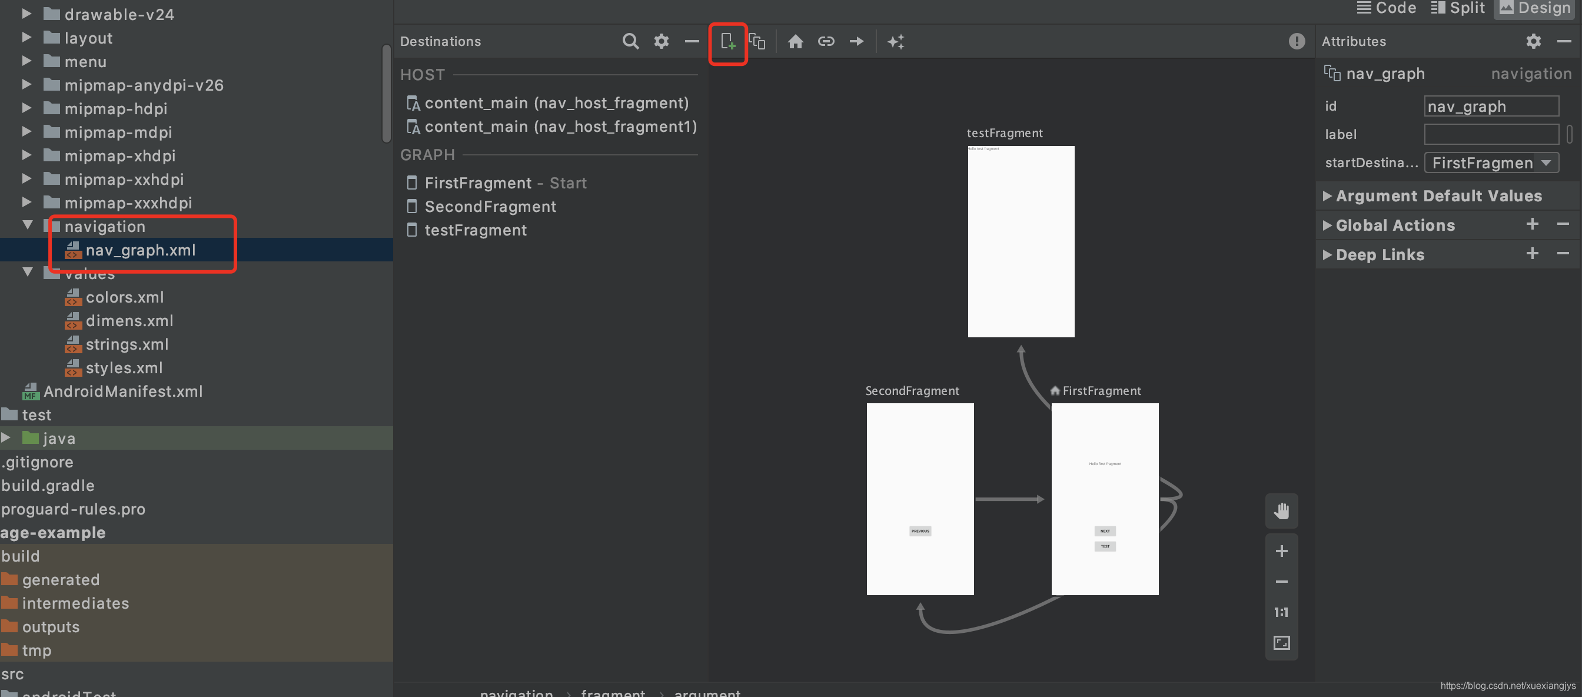This screenshot has height=697, width=1582.
Task: Select .gitignore file
Action: 37,462
